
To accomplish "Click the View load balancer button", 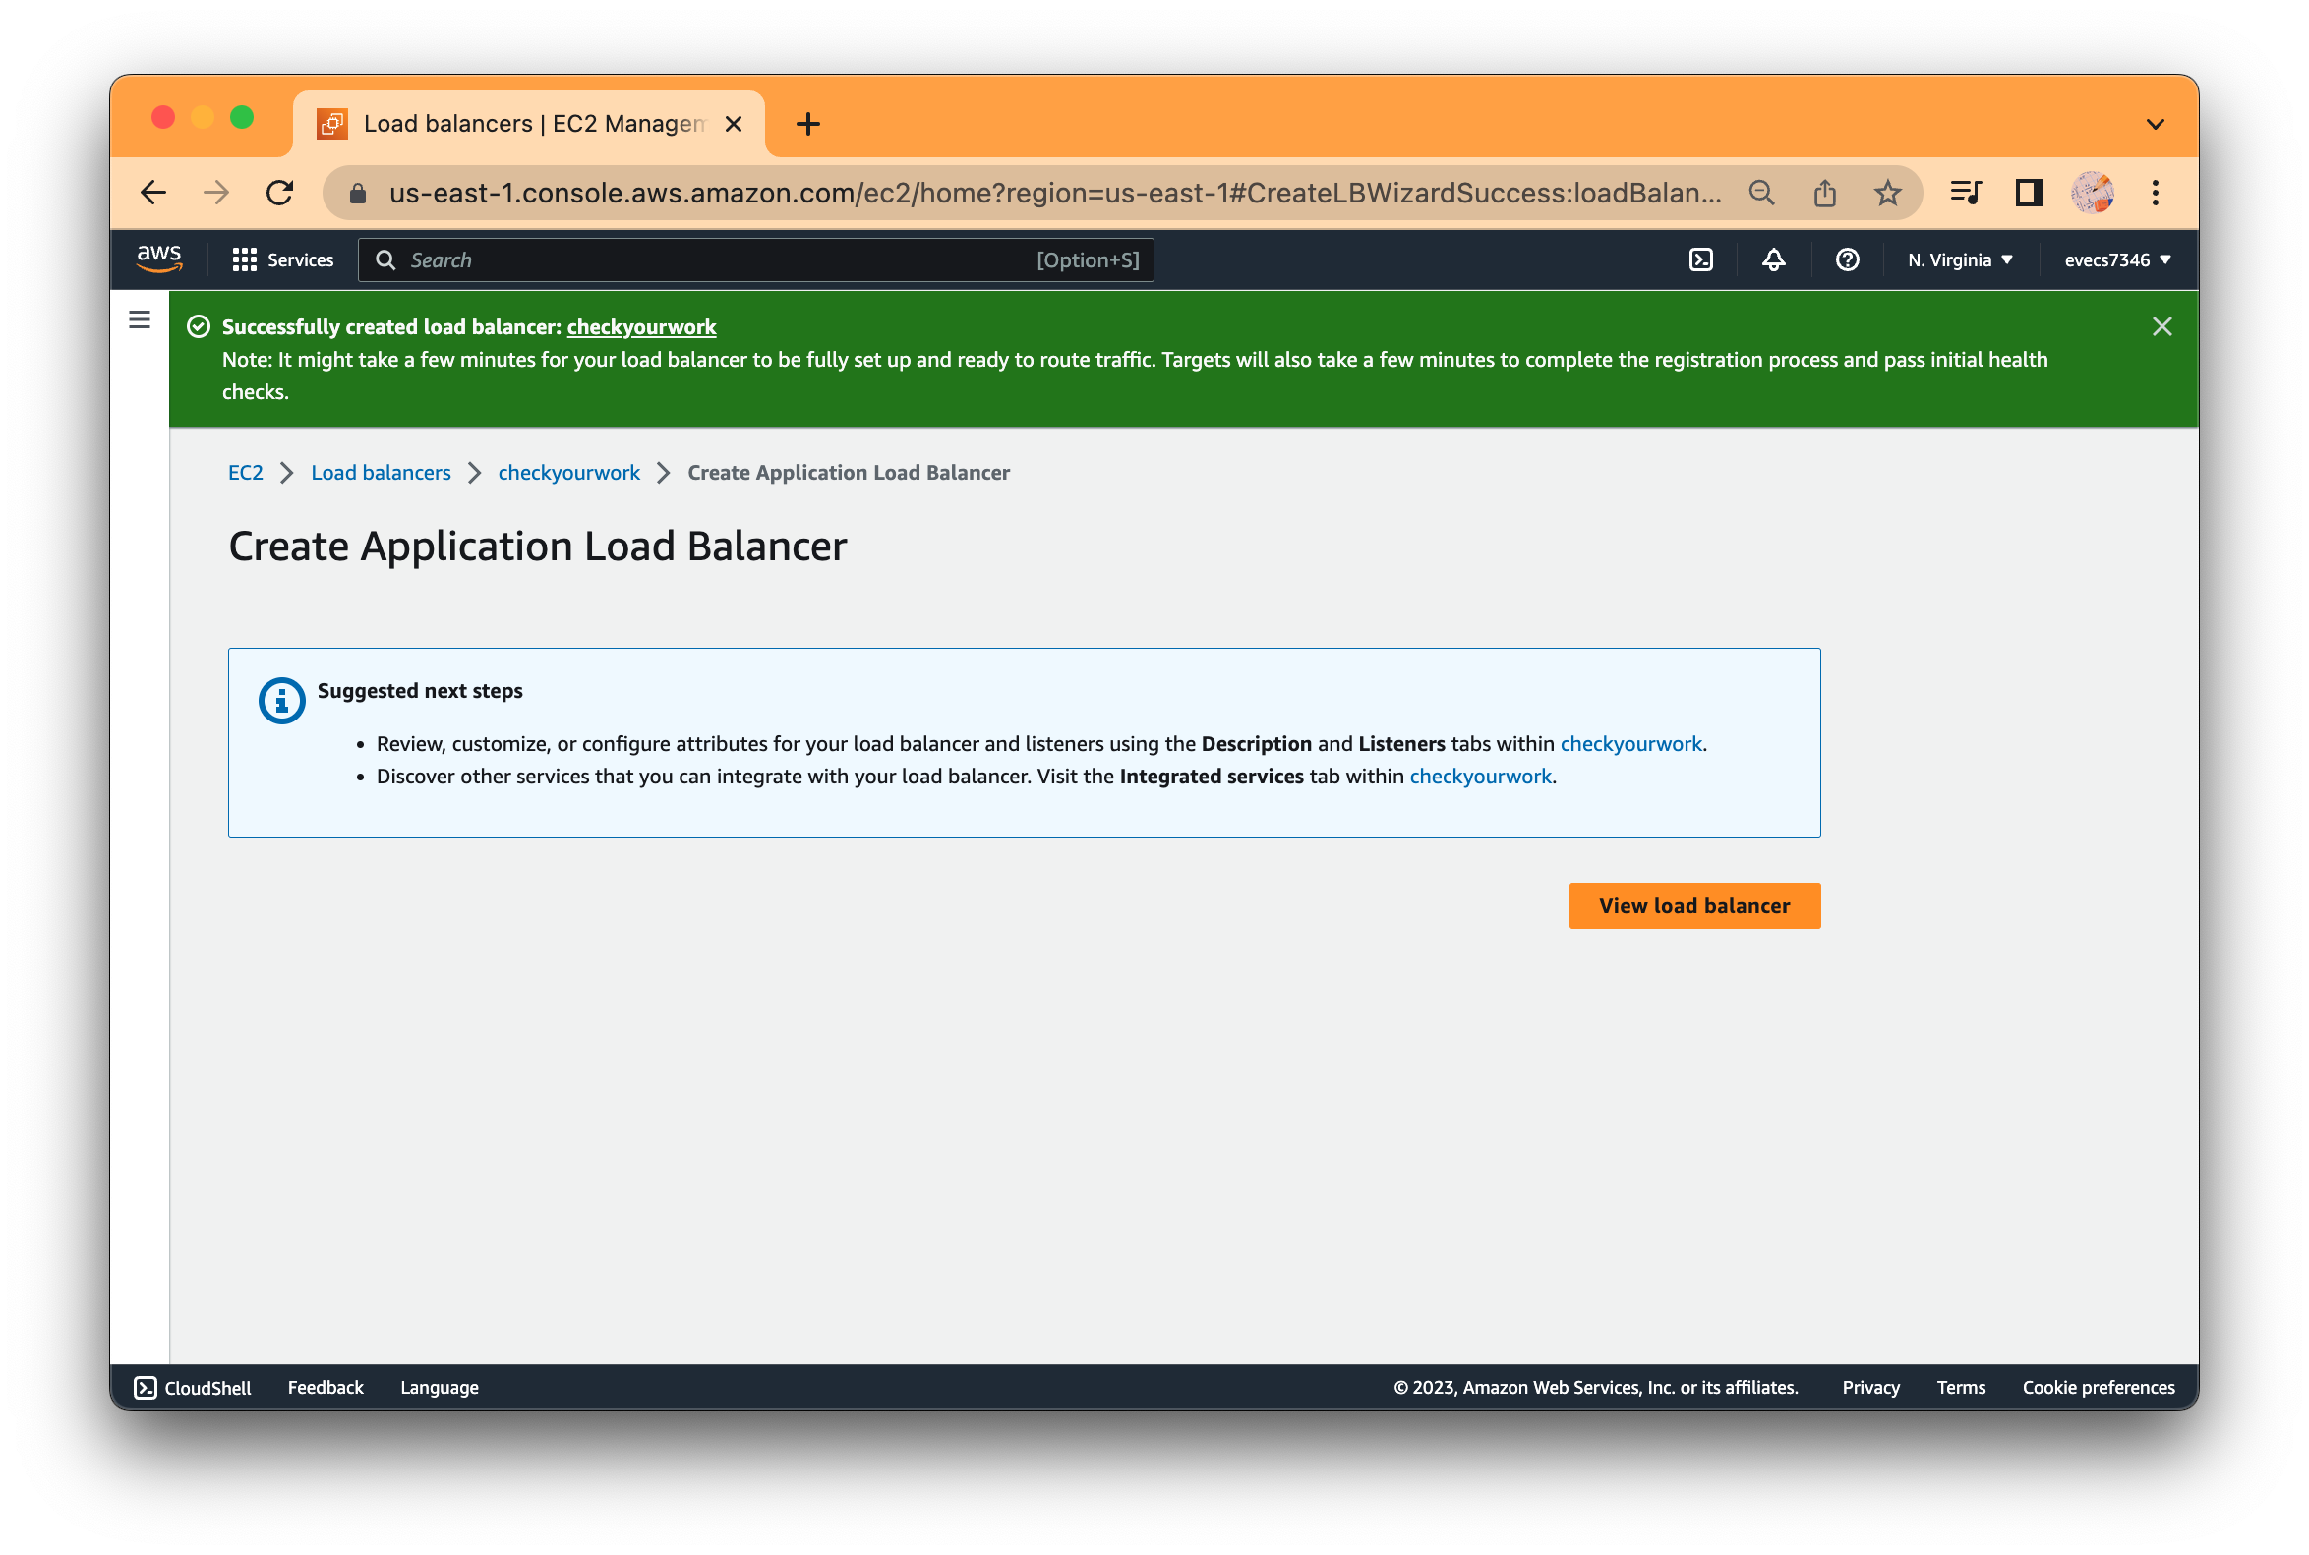I will click(1694, 904).
